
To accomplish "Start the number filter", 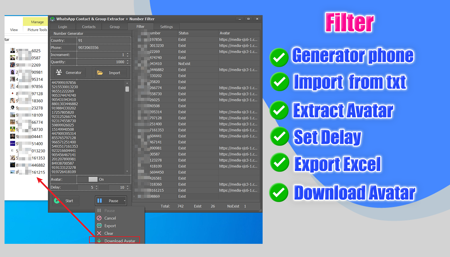I will (x=65, y=201).
